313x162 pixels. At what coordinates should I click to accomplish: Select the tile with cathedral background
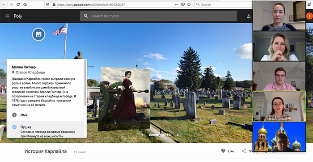pos(279,137)
